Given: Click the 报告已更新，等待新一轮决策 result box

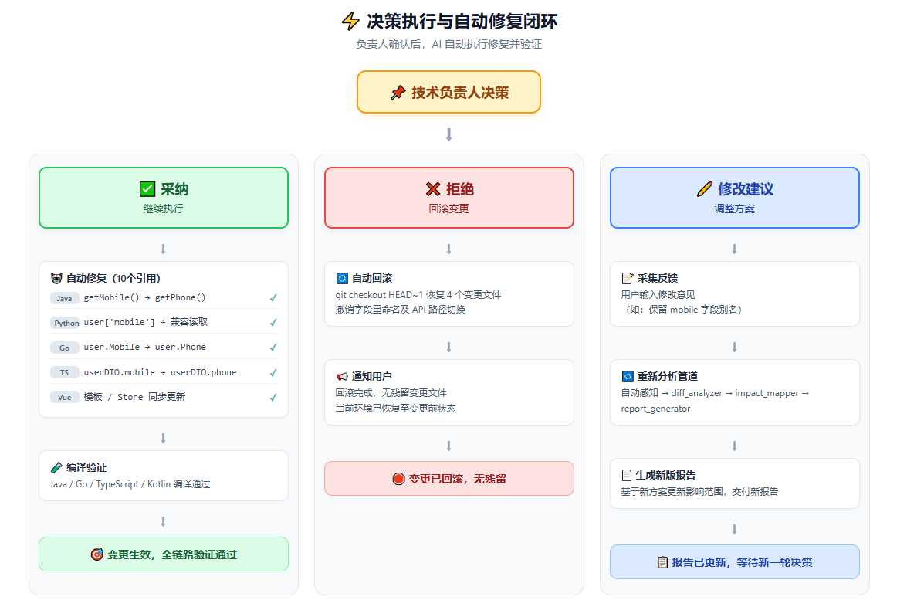Looking at the screenshot, I should tap(735, 562).
